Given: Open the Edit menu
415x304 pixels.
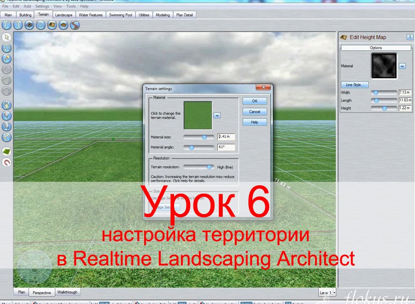Looking at the screenshot, I should click(x=16, y=6).
